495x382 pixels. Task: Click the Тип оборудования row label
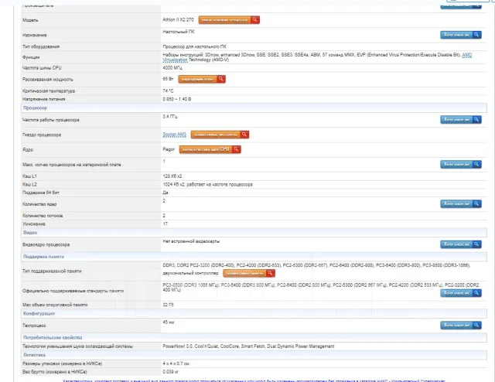(41, 46)
